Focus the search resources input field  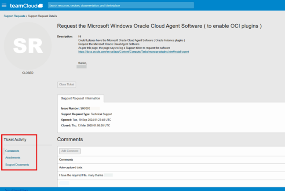121,5
